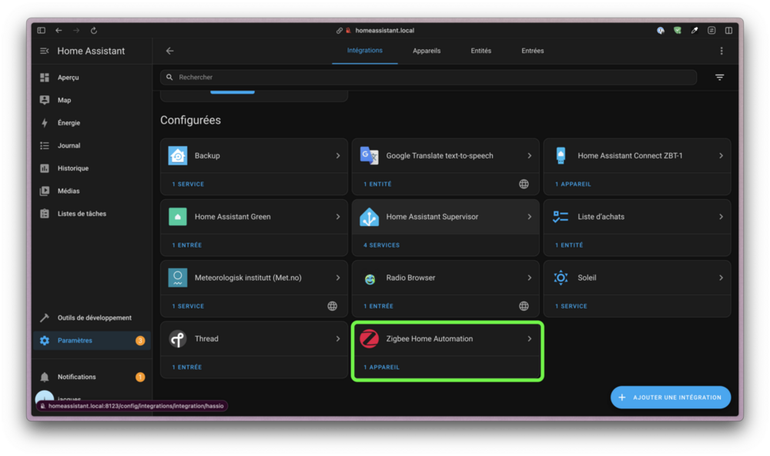Expand the Home Assistant Green chevron
770x456 pixels.
click(x=338, y=217)
